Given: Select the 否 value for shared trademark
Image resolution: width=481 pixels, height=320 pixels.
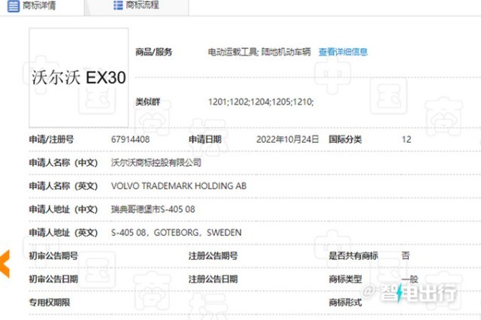Looking at the screenshot, I should pyautogui.click(x=406, y=255).
